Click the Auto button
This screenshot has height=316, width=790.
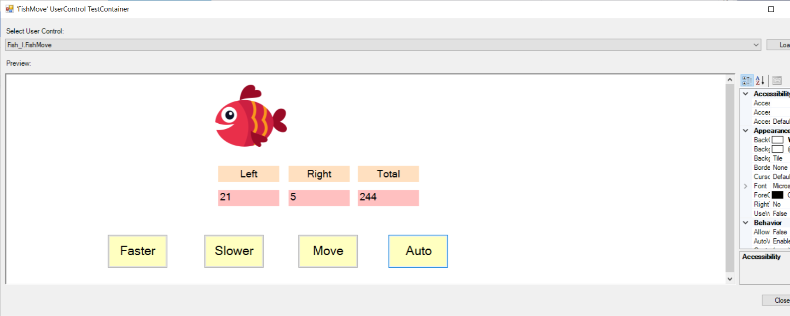coord(418,251)
